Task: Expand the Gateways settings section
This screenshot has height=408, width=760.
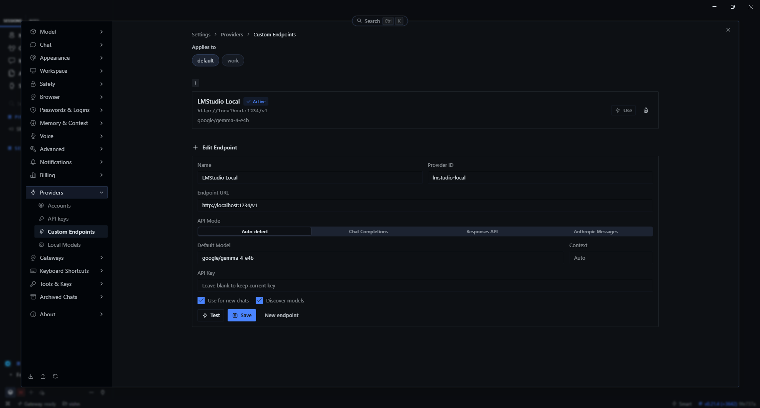Action: 66,258
